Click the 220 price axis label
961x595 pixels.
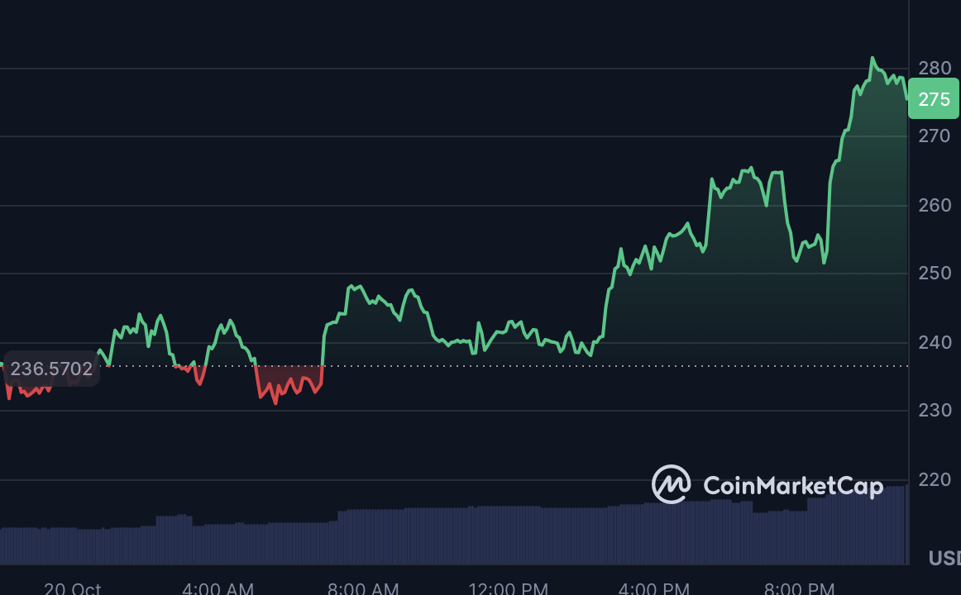(934, 479)
